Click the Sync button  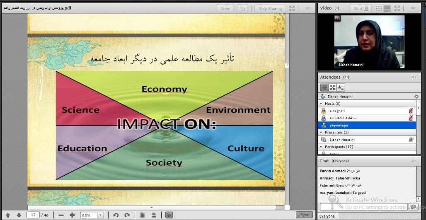click(x=304, y=215)
